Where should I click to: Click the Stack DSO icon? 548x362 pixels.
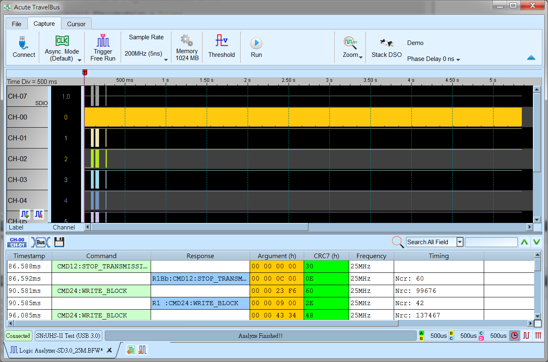386,43
